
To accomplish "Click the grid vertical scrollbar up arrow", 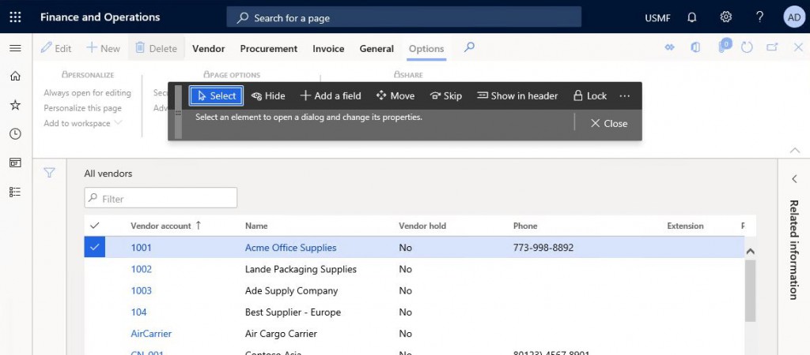I will pos(750,252).
